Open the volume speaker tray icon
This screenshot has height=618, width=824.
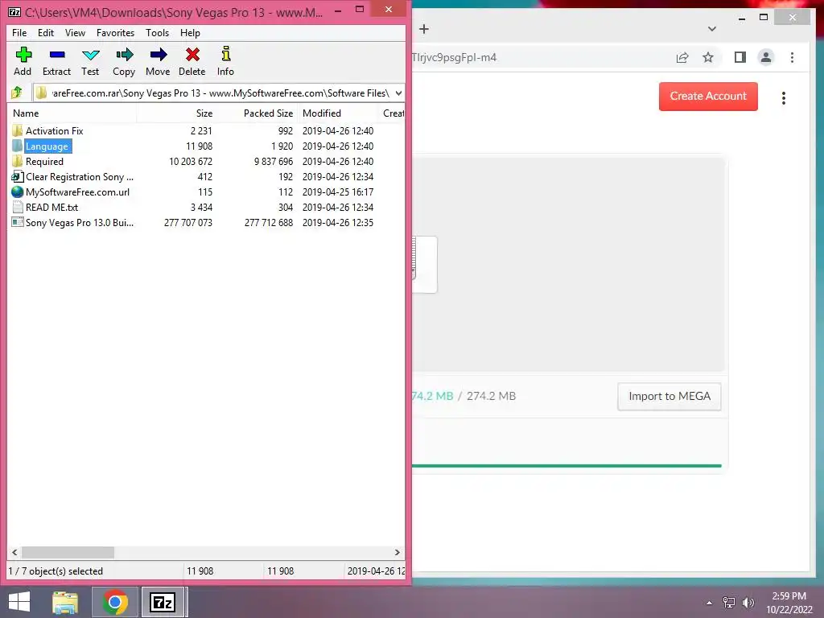(x=748, y=603)
